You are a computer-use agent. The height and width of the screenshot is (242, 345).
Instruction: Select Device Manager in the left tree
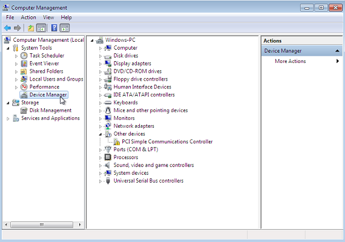pyautogui.click(x=48, y=95)
